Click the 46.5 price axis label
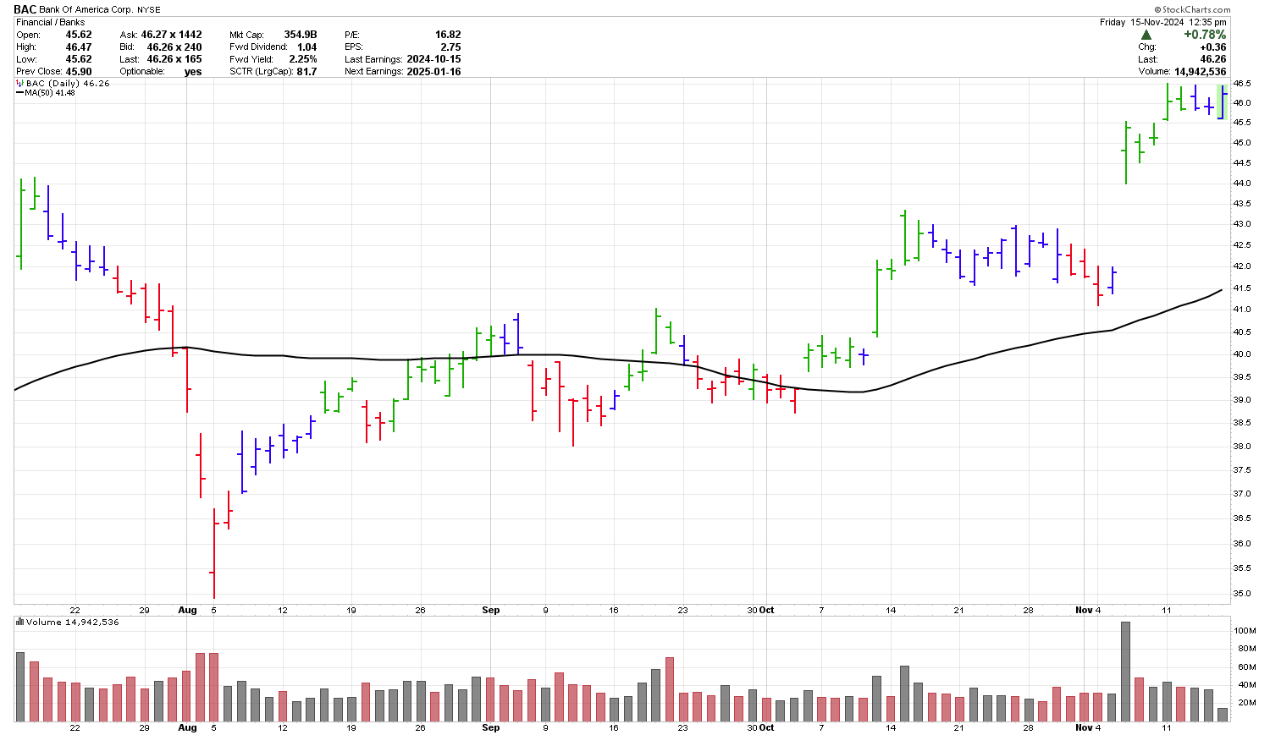The image size is (1270, 735). [1241, 84]
